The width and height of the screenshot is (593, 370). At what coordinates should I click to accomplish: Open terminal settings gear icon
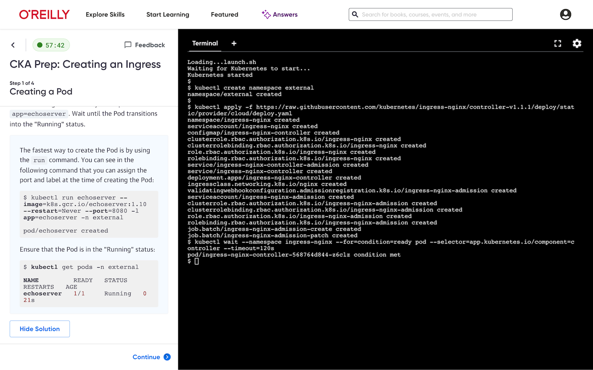point(577,43)
